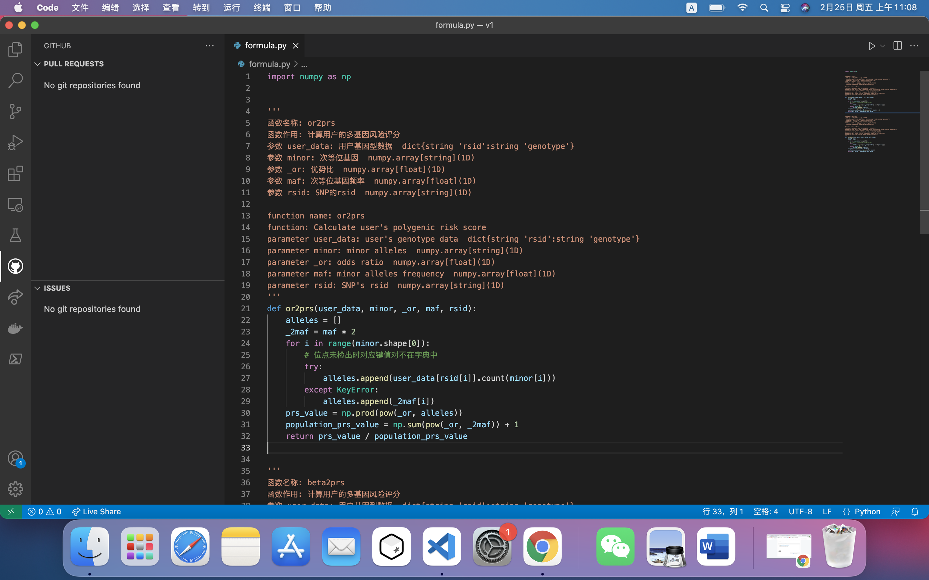Open the 运行 menu
The width and height of the screenshot is (929, 580).
tap(232, 8)
